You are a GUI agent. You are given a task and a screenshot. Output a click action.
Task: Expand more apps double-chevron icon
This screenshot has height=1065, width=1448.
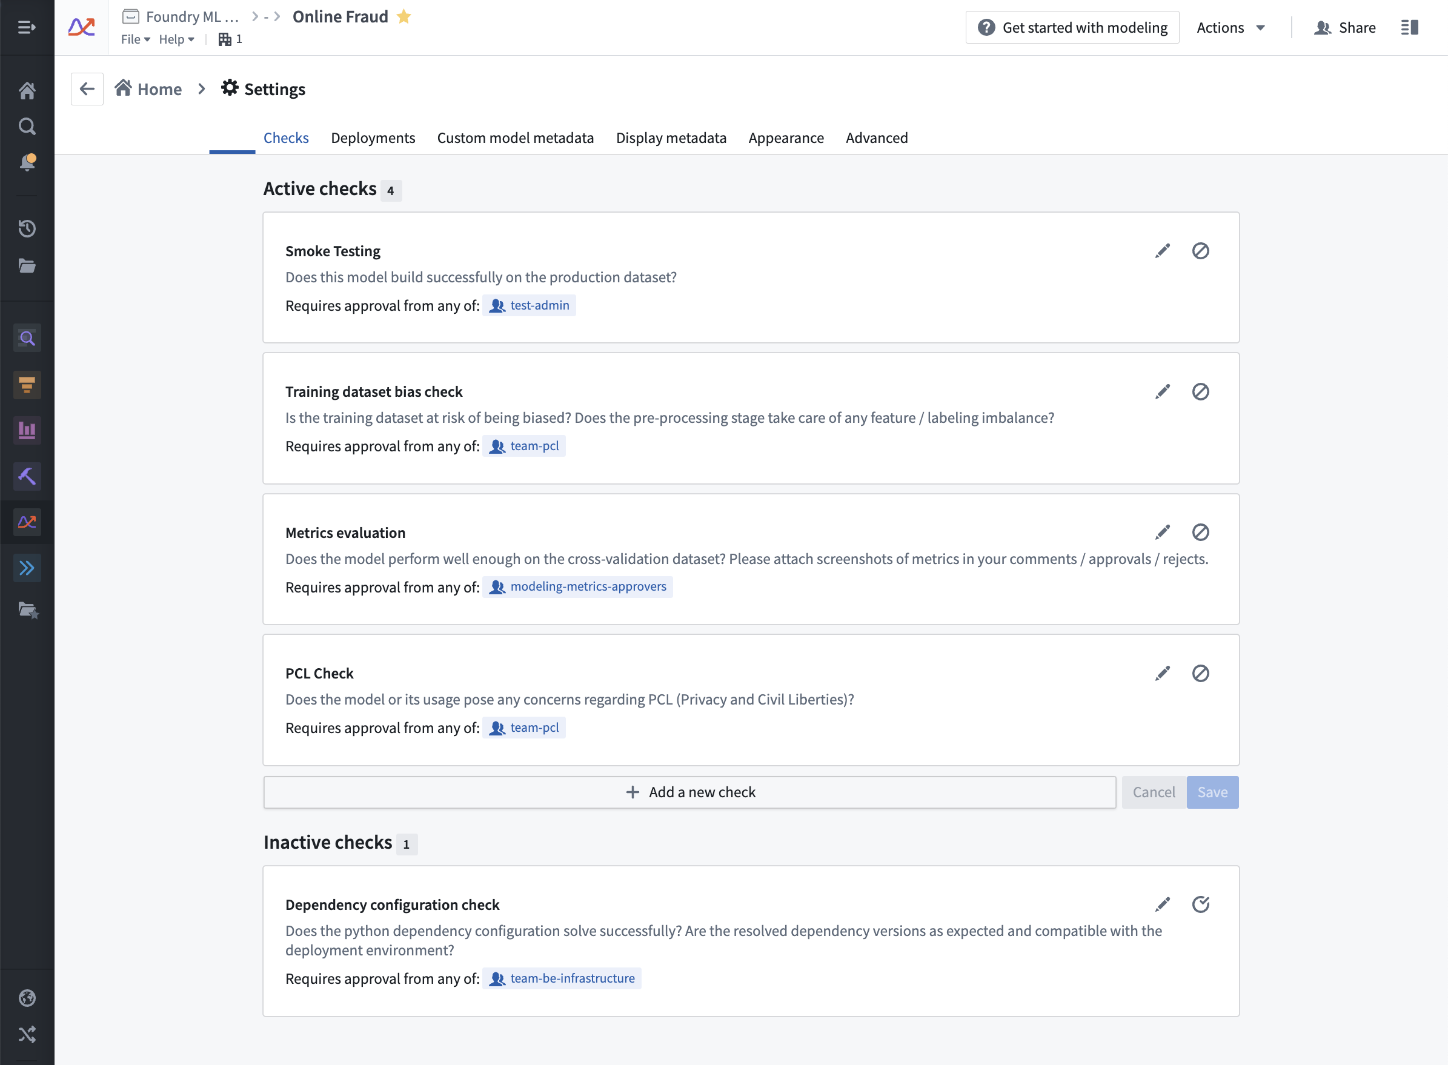tap(27, 568)
